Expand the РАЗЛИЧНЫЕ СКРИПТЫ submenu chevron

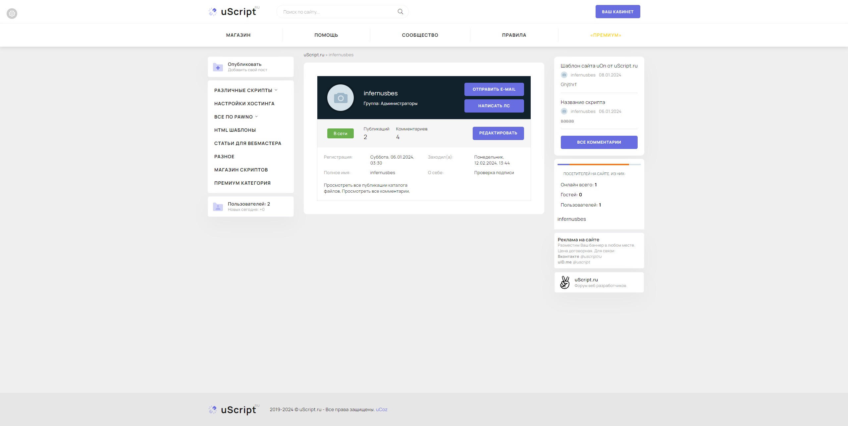pyautogui.click(x=276, y=90)
